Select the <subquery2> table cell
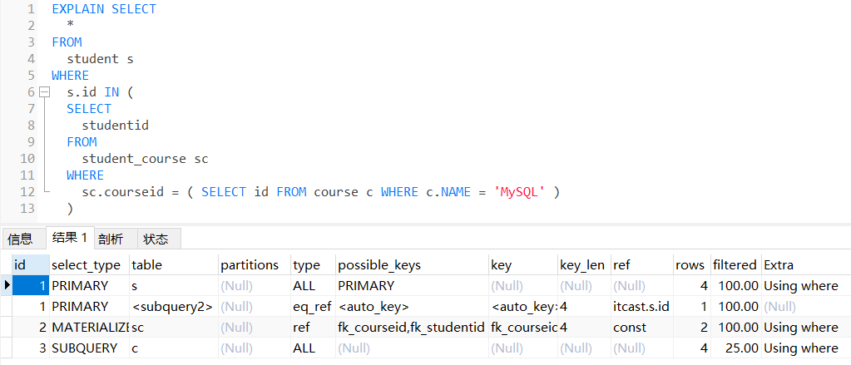The width and height of the screenshot is (851, 365). (x=174, y=307)
